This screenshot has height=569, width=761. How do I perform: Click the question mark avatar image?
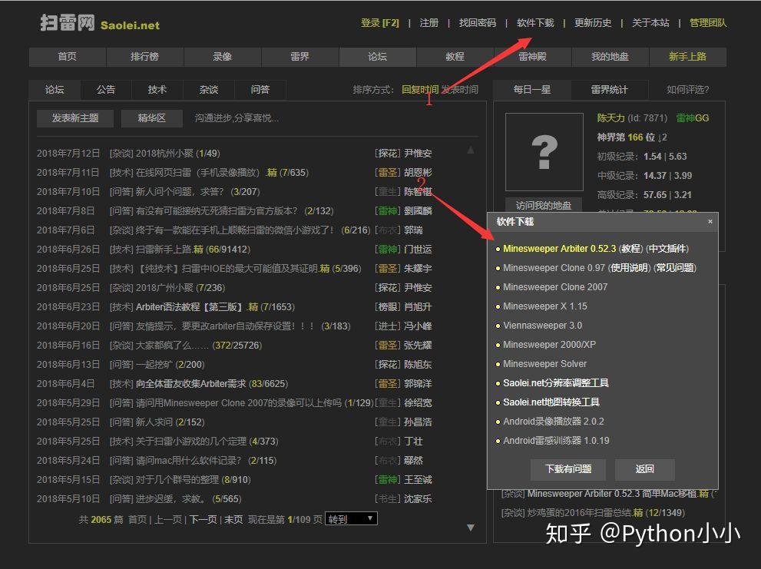click(544, 152)
